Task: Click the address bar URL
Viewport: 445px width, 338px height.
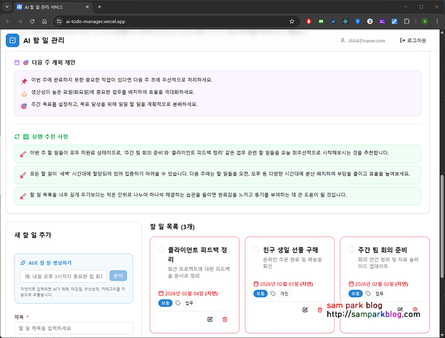Action: (95, 22)
